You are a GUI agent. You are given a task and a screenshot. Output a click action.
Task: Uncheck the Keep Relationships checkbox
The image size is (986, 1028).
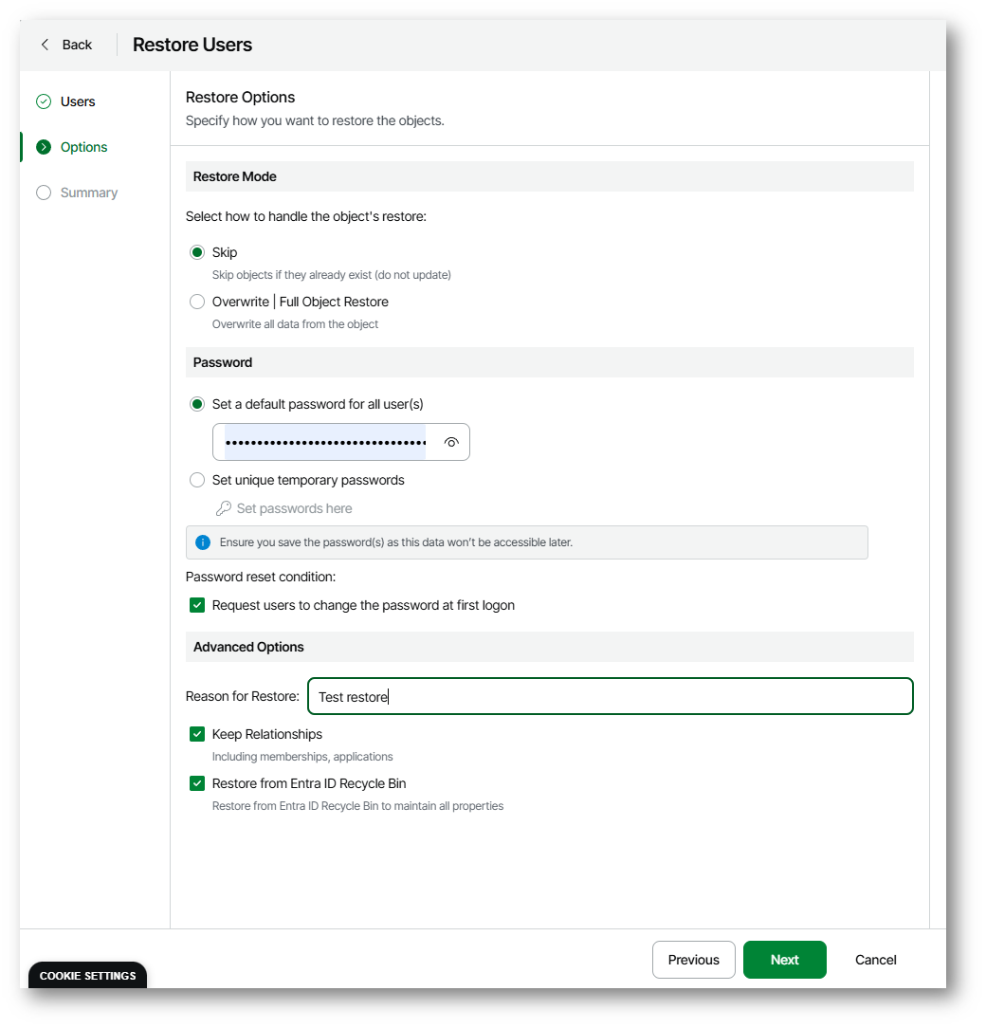[x=197, y=734]
